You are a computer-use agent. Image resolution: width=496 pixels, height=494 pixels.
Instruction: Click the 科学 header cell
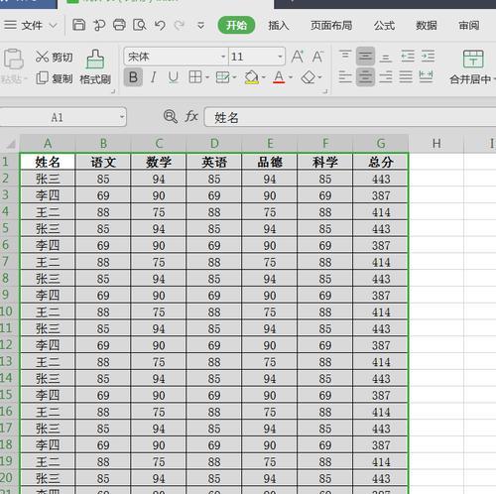coord(325,162)
